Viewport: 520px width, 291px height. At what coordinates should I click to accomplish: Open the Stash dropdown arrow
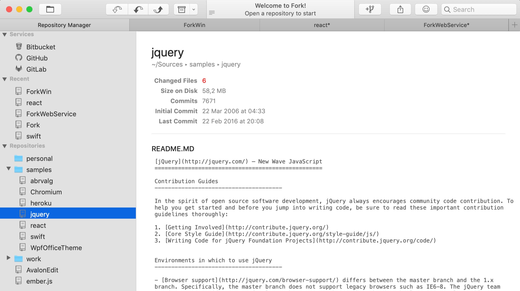pos(194,9)
